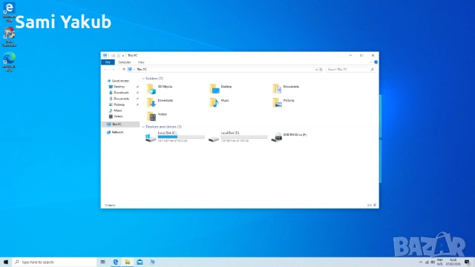Click the Properties quick access toolbar icon
Viewport: 475px width, 267px height.
[113, 56]
